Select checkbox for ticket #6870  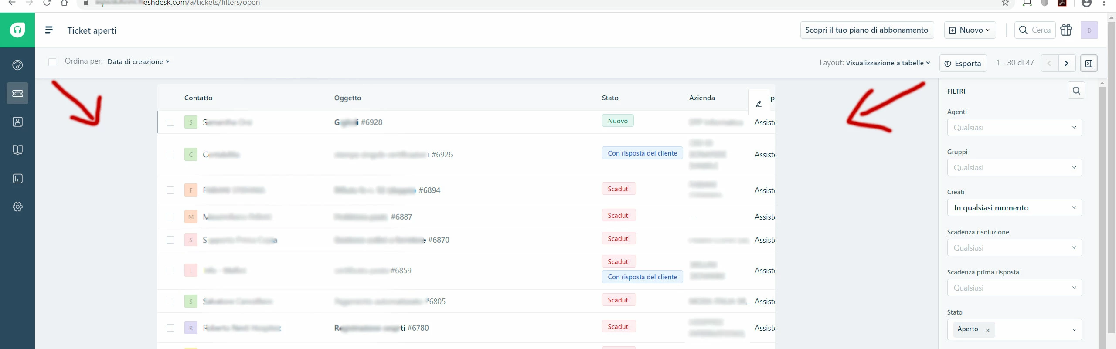pos(170,240)
